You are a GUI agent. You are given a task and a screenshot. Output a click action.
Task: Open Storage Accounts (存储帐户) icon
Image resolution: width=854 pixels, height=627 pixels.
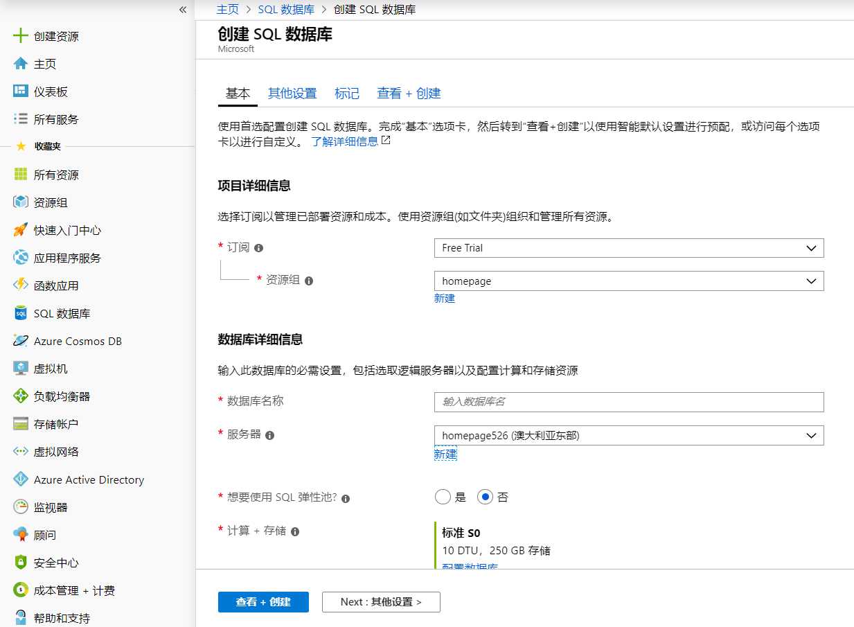click(21, 424)
